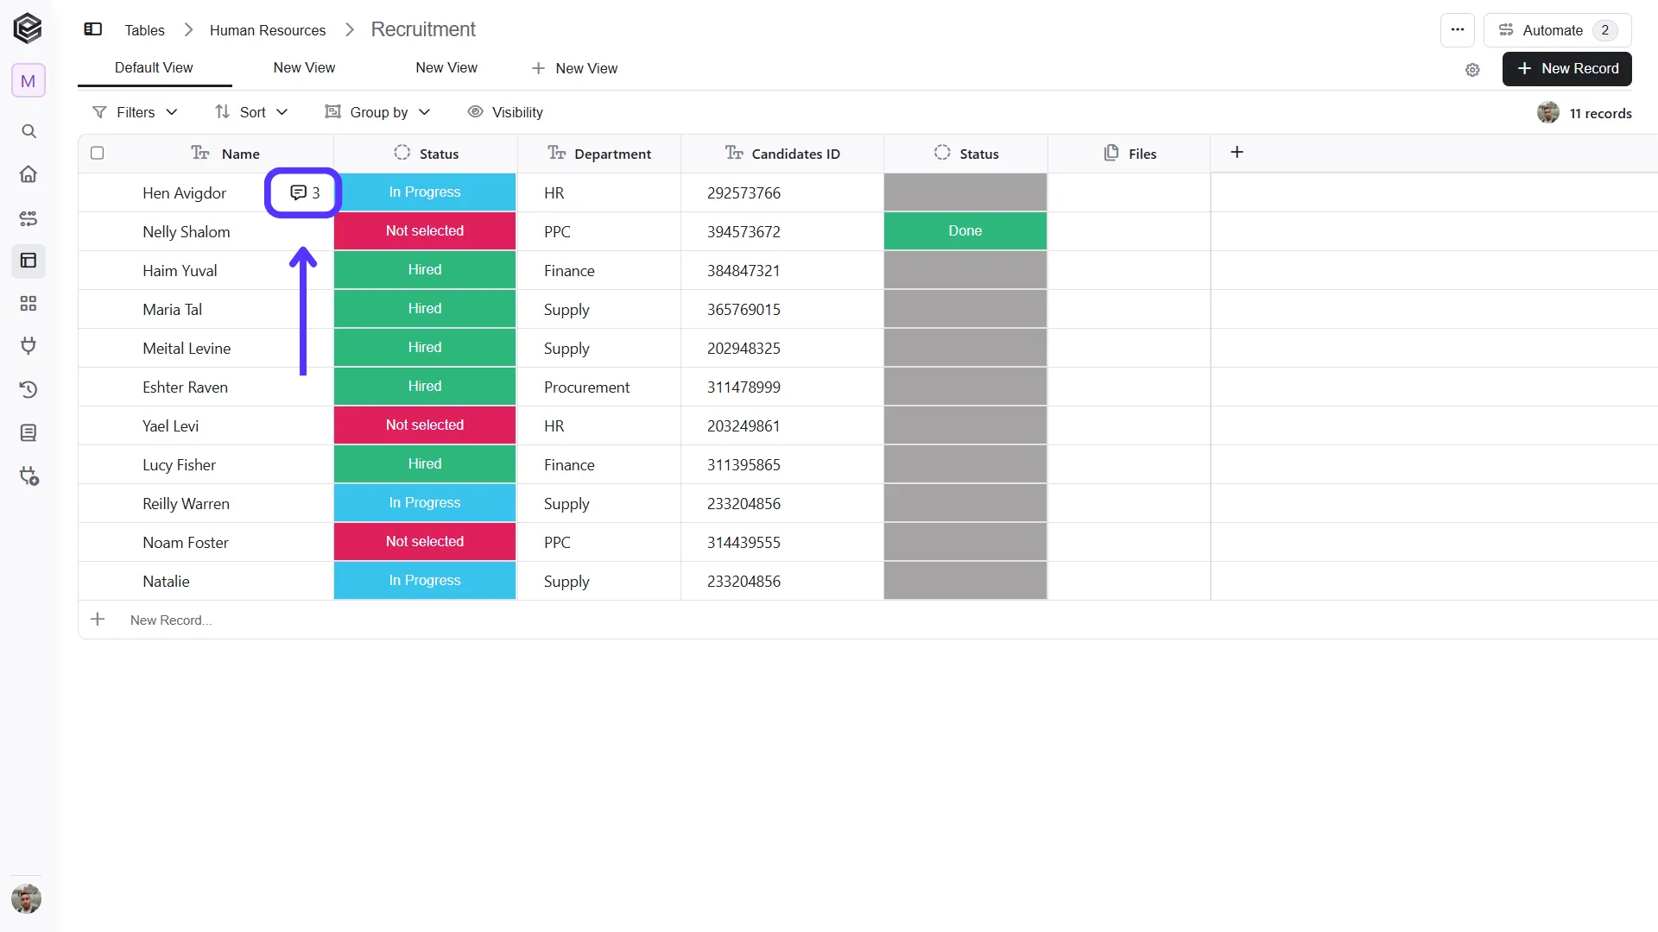Open the Sort dropdown
Screen dimensions: 1658x932
point(251,112)
